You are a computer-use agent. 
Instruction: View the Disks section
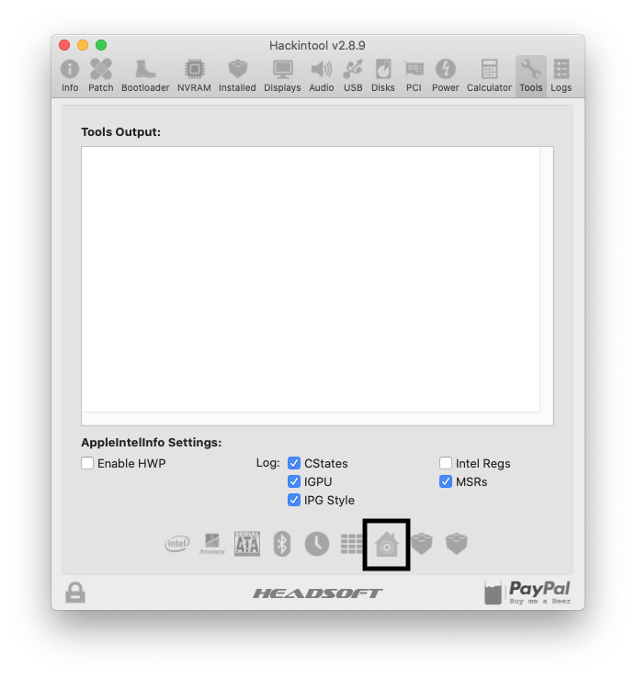click(x=383, y=75)
